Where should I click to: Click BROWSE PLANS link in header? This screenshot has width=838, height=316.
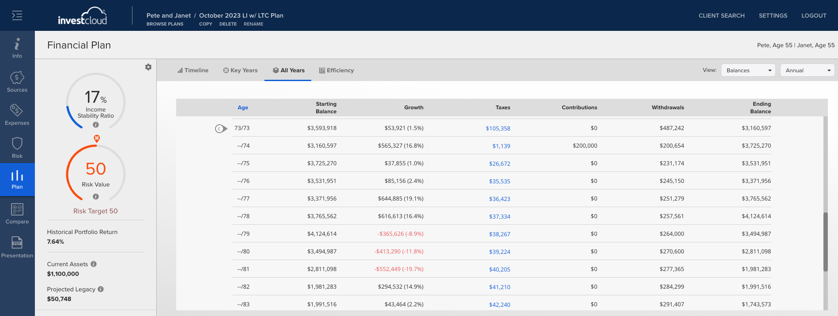coord(165,24)
